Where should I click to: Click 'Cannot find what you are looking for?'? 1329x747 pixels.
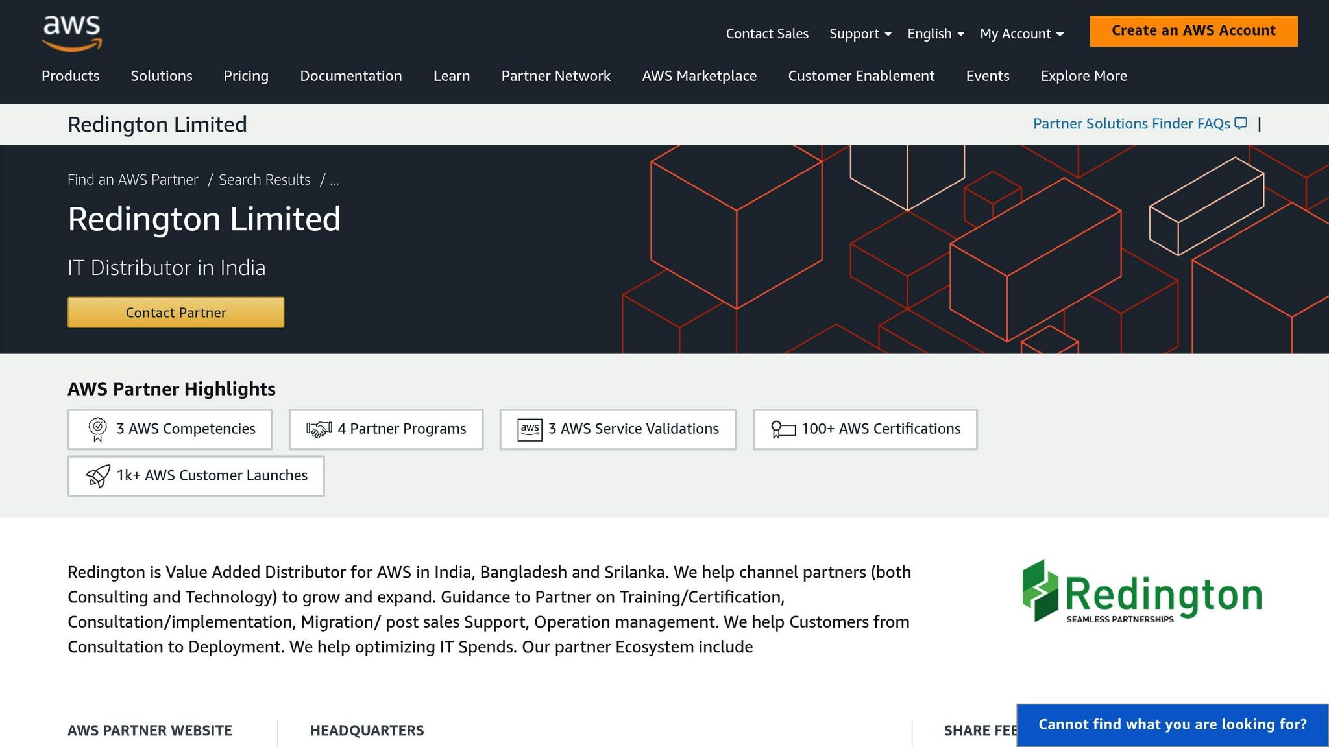tap(1173, 725)
